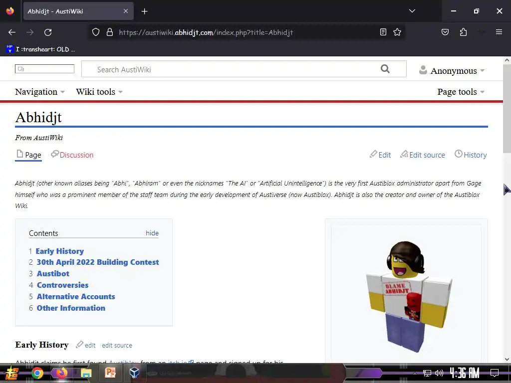Click the Abhidjt avatar image
Screen dimensions: 511x383
coord(409,296)
